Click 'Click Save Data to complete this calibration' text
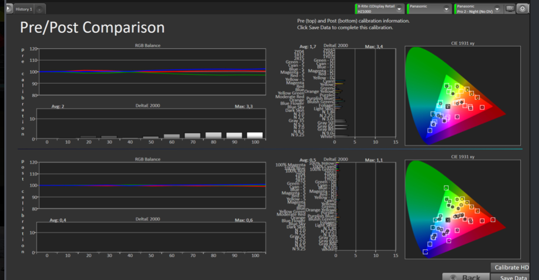This screenshot has width=539, height=280. pos(345,27)
